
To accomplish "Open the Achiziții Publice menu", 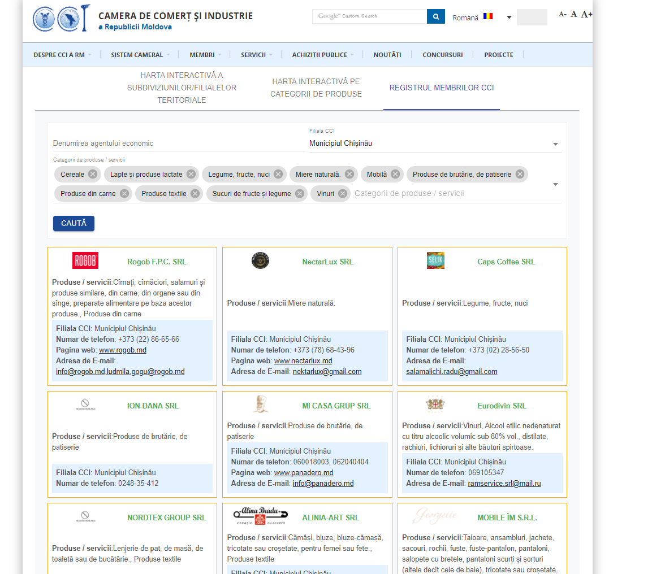I will coord(323,55).
